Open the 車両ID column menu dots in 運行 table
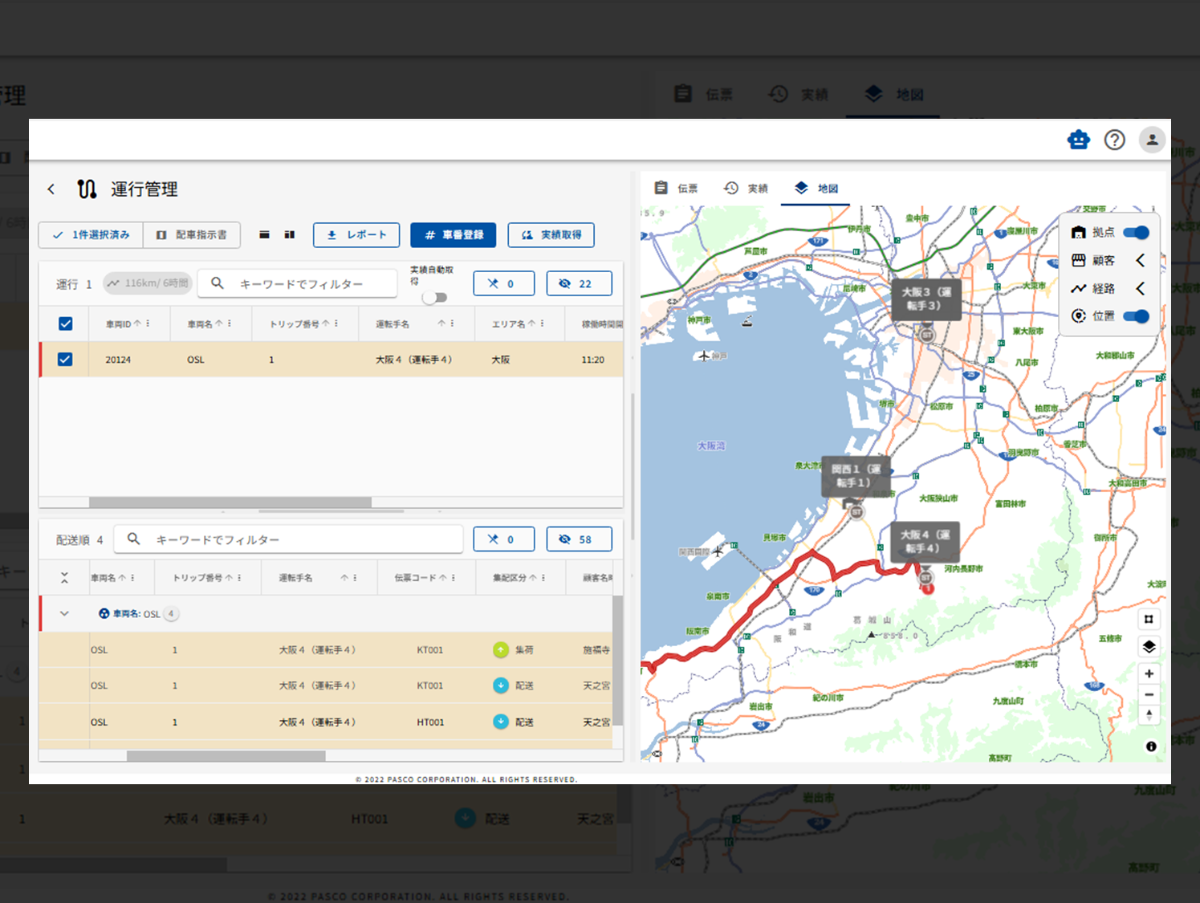 148,323
